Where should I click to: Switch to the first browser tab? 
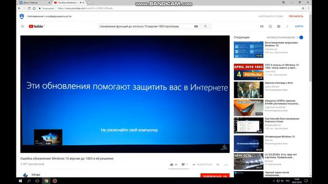34,3
